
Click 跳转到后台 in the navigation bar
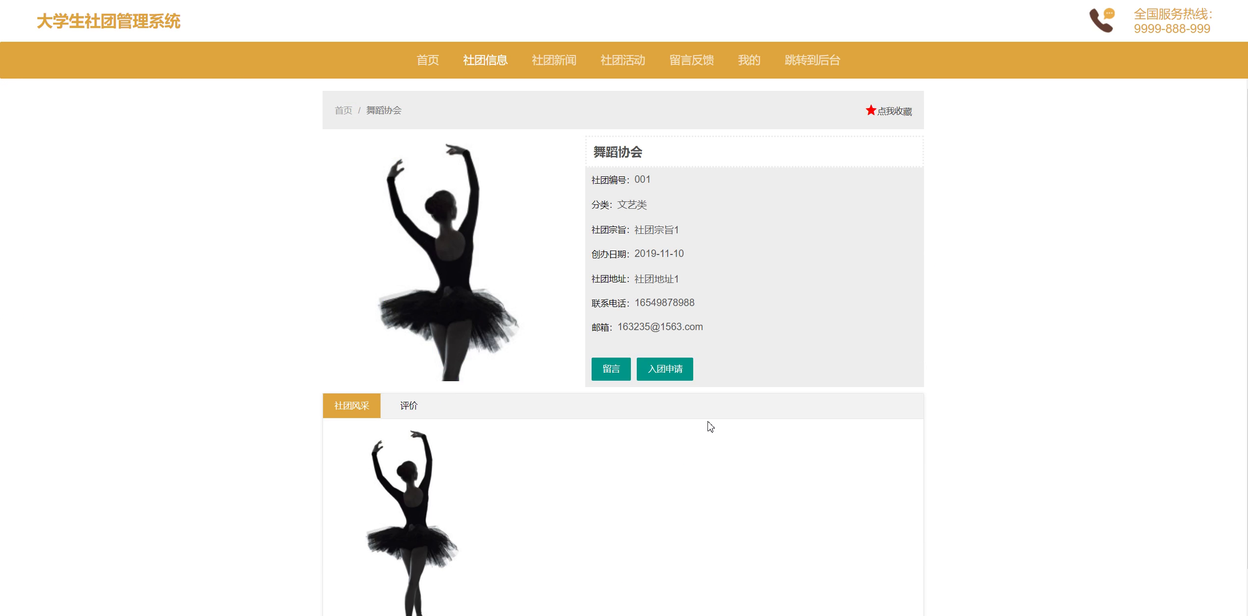tap(812, 60)
